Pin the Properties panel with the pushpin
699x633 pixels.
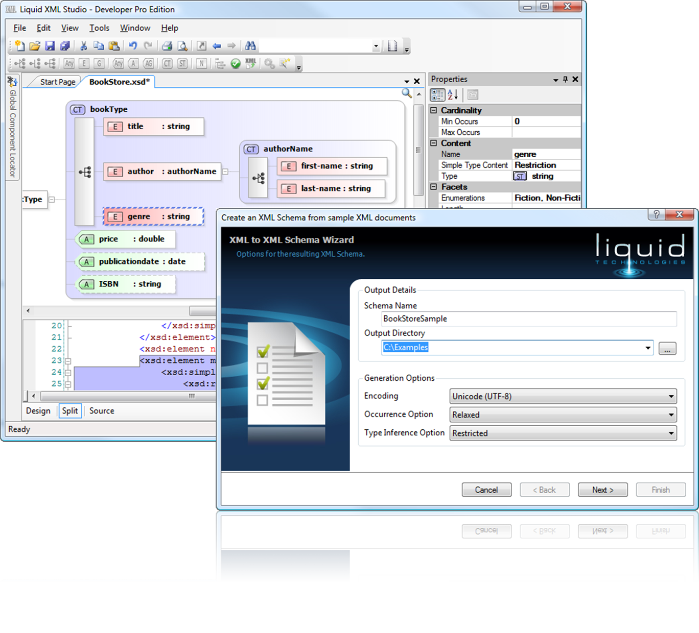[x=565, y=79]
